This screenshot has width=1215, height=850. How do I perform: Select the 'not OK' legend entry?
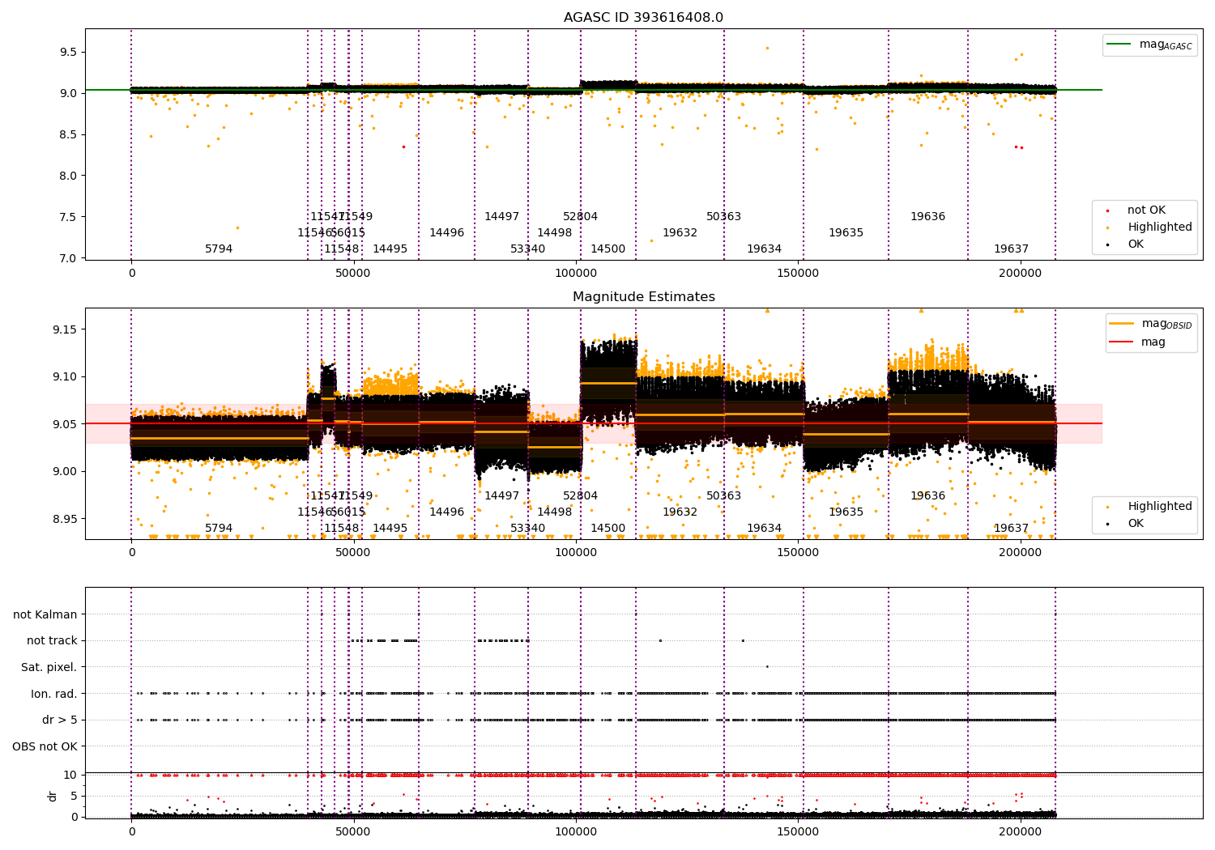click(x=1146, y=210)
